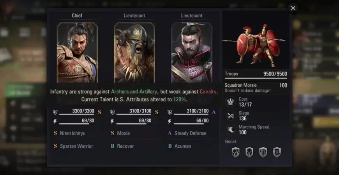Screen dimensions: 339x175
Task: Select the second Boost helmet icon
Action: [x=249, y=152]
